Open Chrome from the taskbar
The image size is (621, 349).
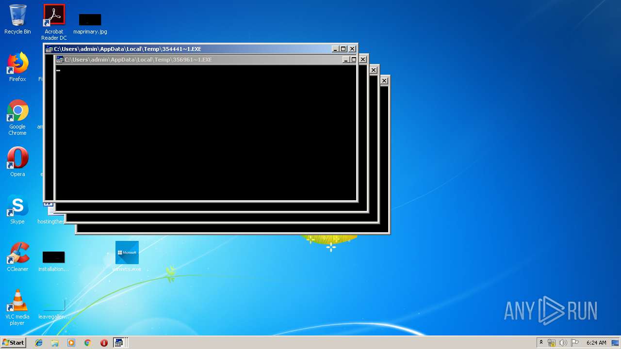point(87,343)
